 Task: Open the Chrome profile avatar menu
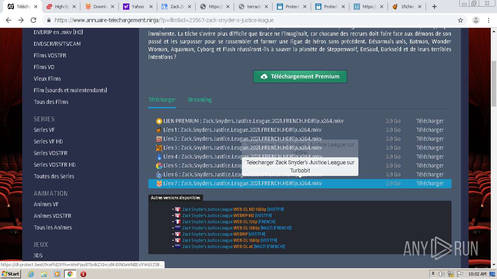pos(476,20)
